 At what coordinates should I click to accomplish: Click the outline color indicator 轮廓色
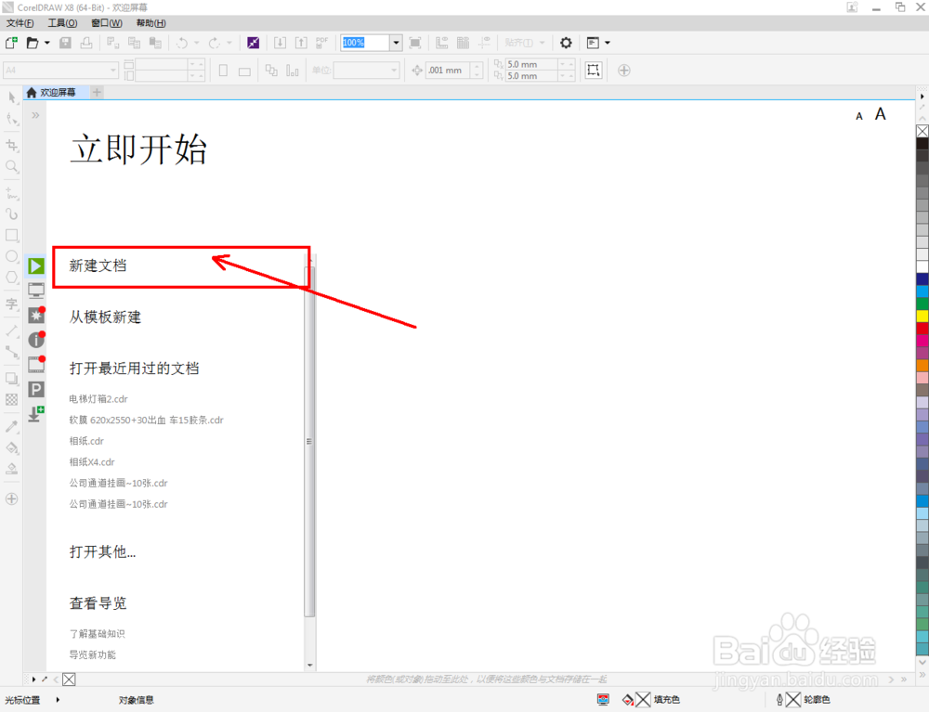coord(803,700)
